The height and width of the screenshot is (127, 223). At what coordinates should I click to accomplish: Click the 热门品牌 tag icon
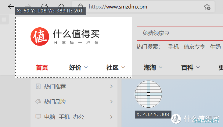tap(38, 101)
